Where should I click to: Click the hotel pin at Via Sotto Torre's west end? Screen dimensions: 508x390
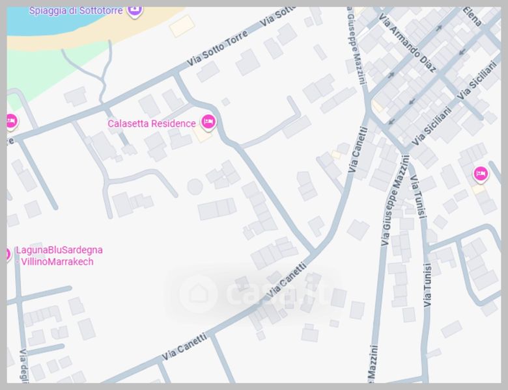pyautogui.click(x=12, y=122)
